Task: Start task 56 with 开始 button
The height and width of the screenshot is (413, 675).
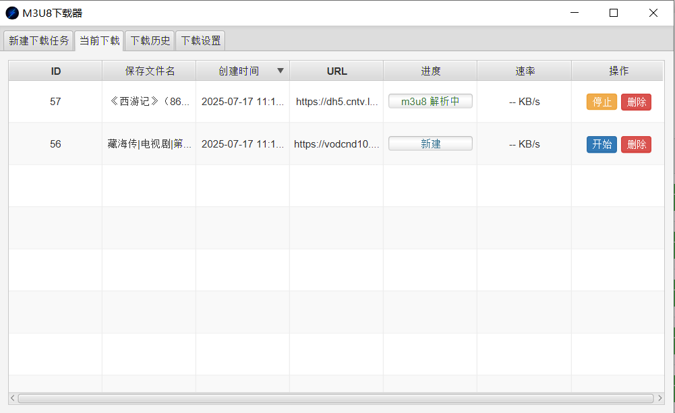Action: point(601,144)
